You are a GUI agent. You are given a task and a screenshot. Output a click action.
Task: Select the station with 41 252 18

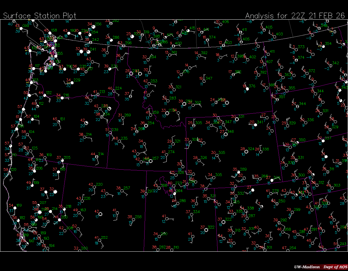(x=100, y=240)
